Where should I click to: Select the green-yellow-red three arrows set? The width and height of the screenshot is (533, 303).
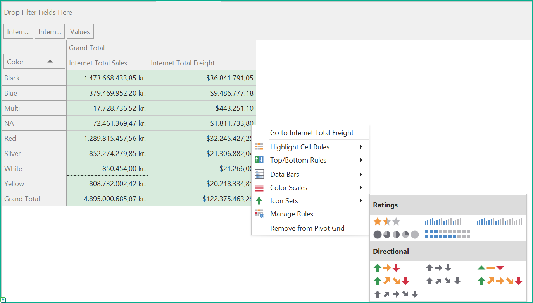point(386,267)
